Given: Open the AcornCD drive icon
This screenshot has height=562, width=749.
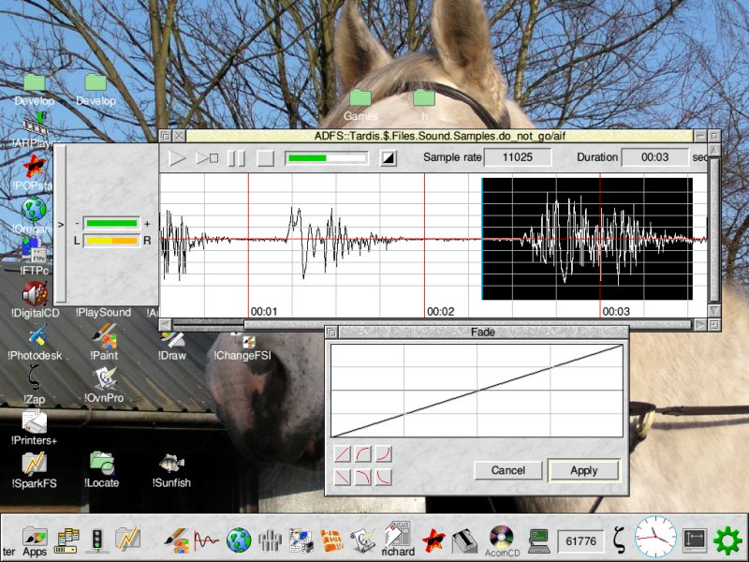Looking at the screenshot, I should pyautogui.click(x=502, y=541).
